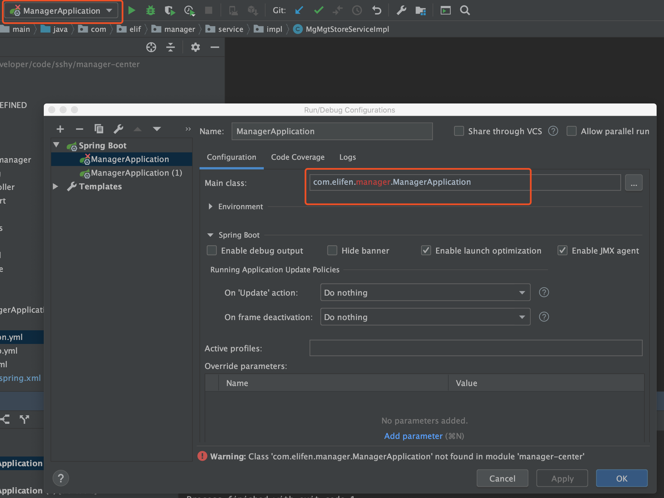664x498 pixels.
Task: Switch to the Code Coverage tab
Action: tap(298, 156)
